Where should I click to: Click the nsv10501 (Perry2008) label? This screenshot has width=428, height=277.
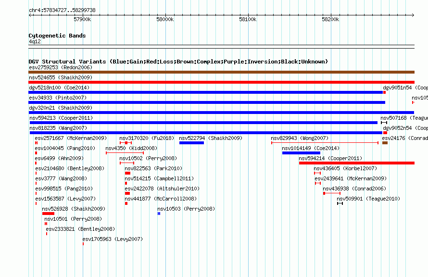tap(73, 219)
